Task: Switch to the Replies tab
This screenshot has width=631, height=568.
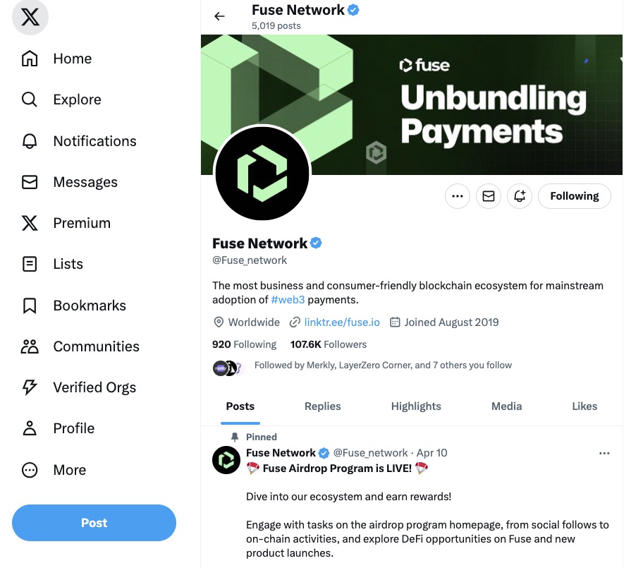Action: pyautogui.click(x=322, y=406)
